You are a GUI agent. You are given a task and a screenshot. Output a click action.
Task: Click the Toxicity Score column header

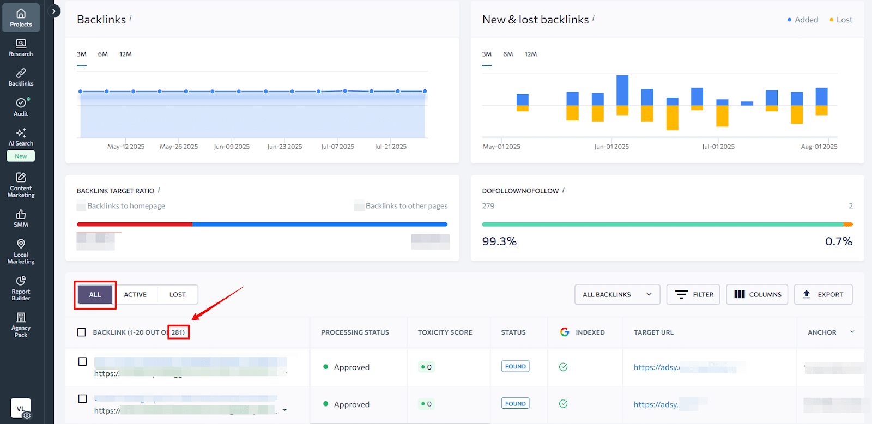click(445, 332)
